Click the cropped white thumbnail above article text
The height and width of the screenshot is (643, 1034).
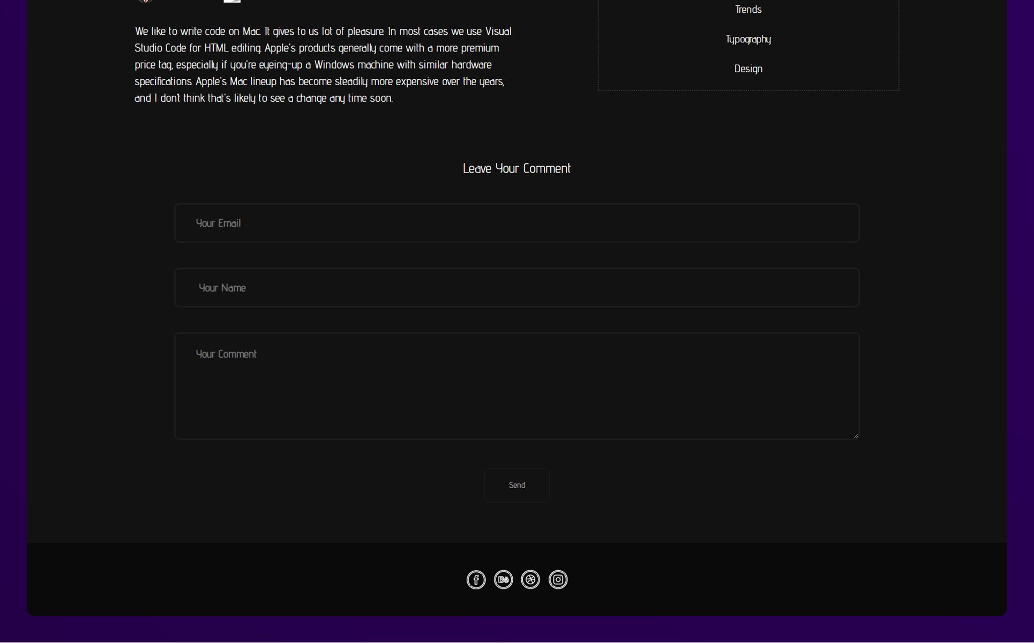tap(232, 1)
